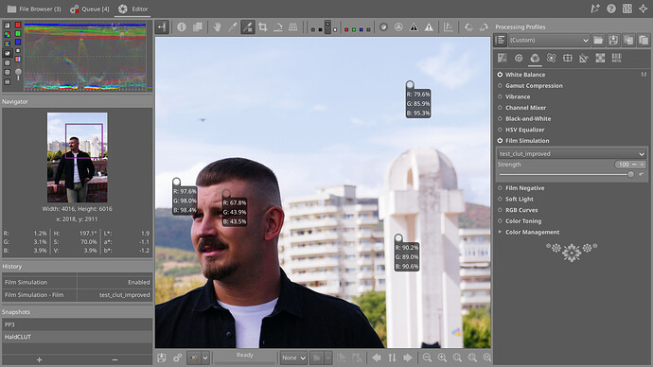Viewport: 653px width, 367px height.
Task: Disable the Film Simulation module
Action: click(500, 141)
